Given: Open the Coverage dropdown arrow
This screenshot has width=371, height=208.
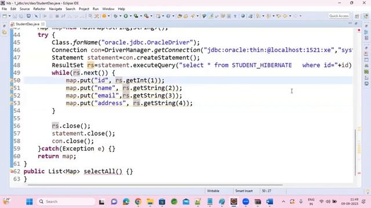Looking at the screenshot, I should click(x=141, y=16).
